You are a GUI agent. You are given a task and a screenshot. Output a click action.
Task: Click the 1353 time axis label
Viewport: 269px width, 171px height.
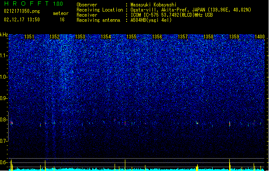[x=80, y=37]
